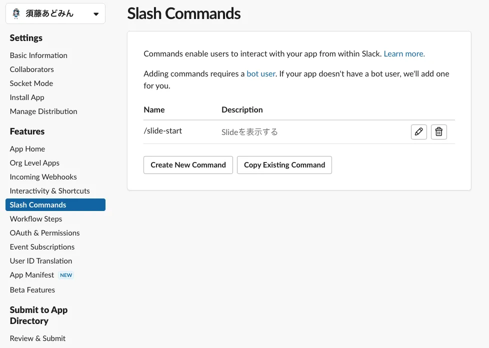Expand the app selector dropdown arrow
The height and width of the screenshot is (348, 489).
coord(96,14)
